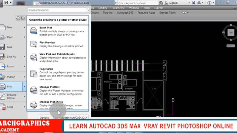Click the search magnifier in Search Commands
This screenshot has height=133, width=237.
[x=87, y=10]
